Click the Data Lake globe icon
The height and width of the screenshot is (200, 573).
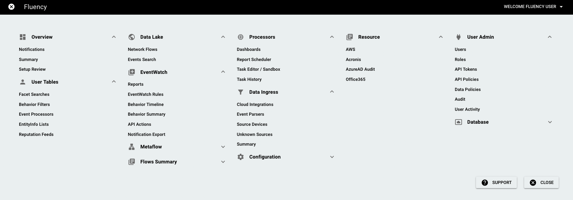(x=132, y=37)
